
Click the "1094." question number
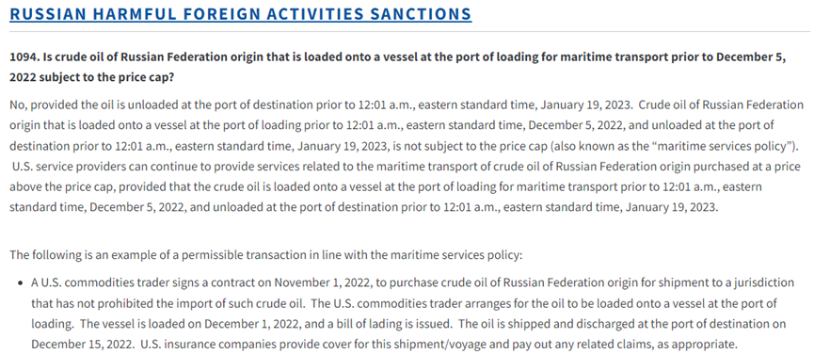pyautogui.click(x=22, y=57)
